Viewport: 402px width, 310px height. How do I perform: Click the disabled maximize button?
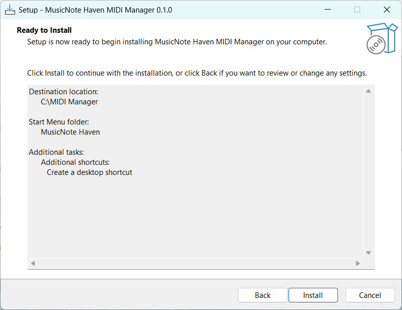[x=357, y=10]
